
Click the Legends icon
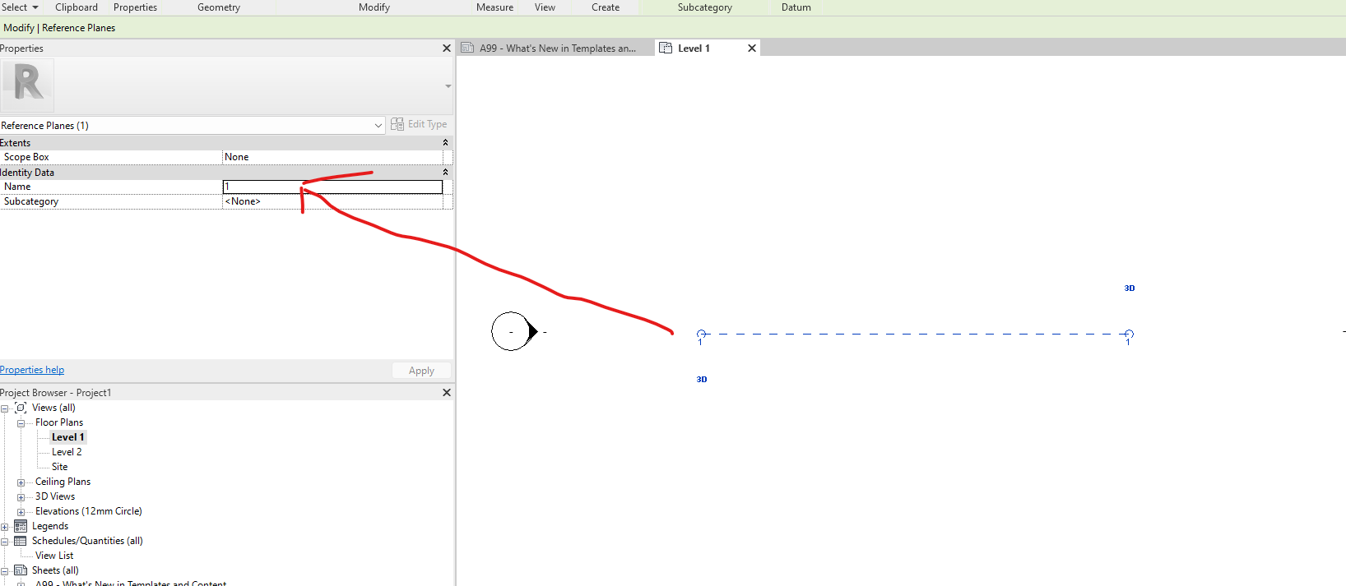click(x=21, y=526)
